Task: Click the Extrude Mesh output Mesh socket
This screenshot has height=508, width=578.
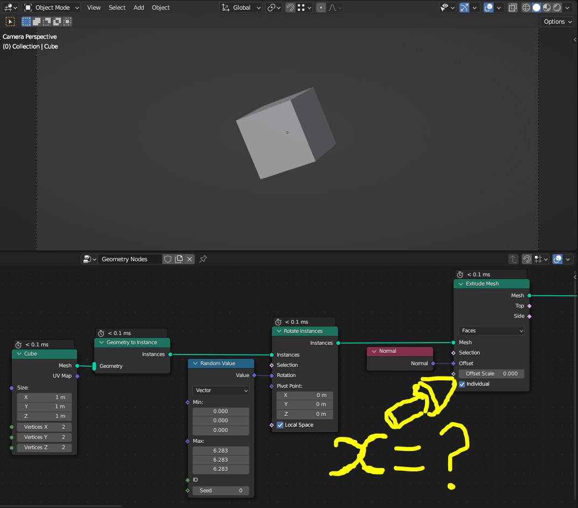Action: point(530,296)
